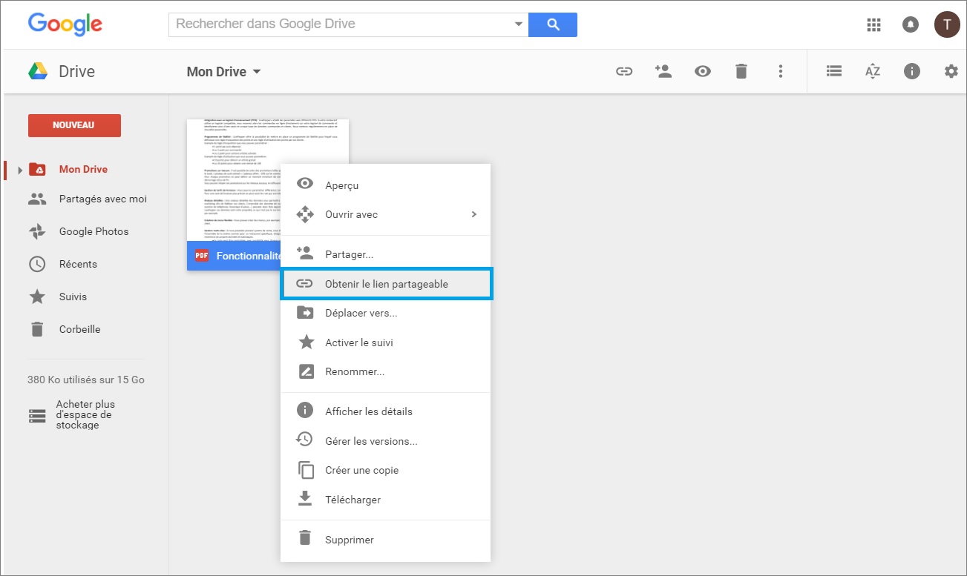Click the Drive logo
The image size is (967, 576).
(38, 71)
